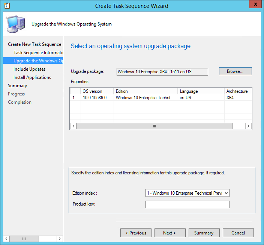Click the properties table horizontal scrollbar thumb
Viewport: 264px width, 245px height.
[154, 126]
